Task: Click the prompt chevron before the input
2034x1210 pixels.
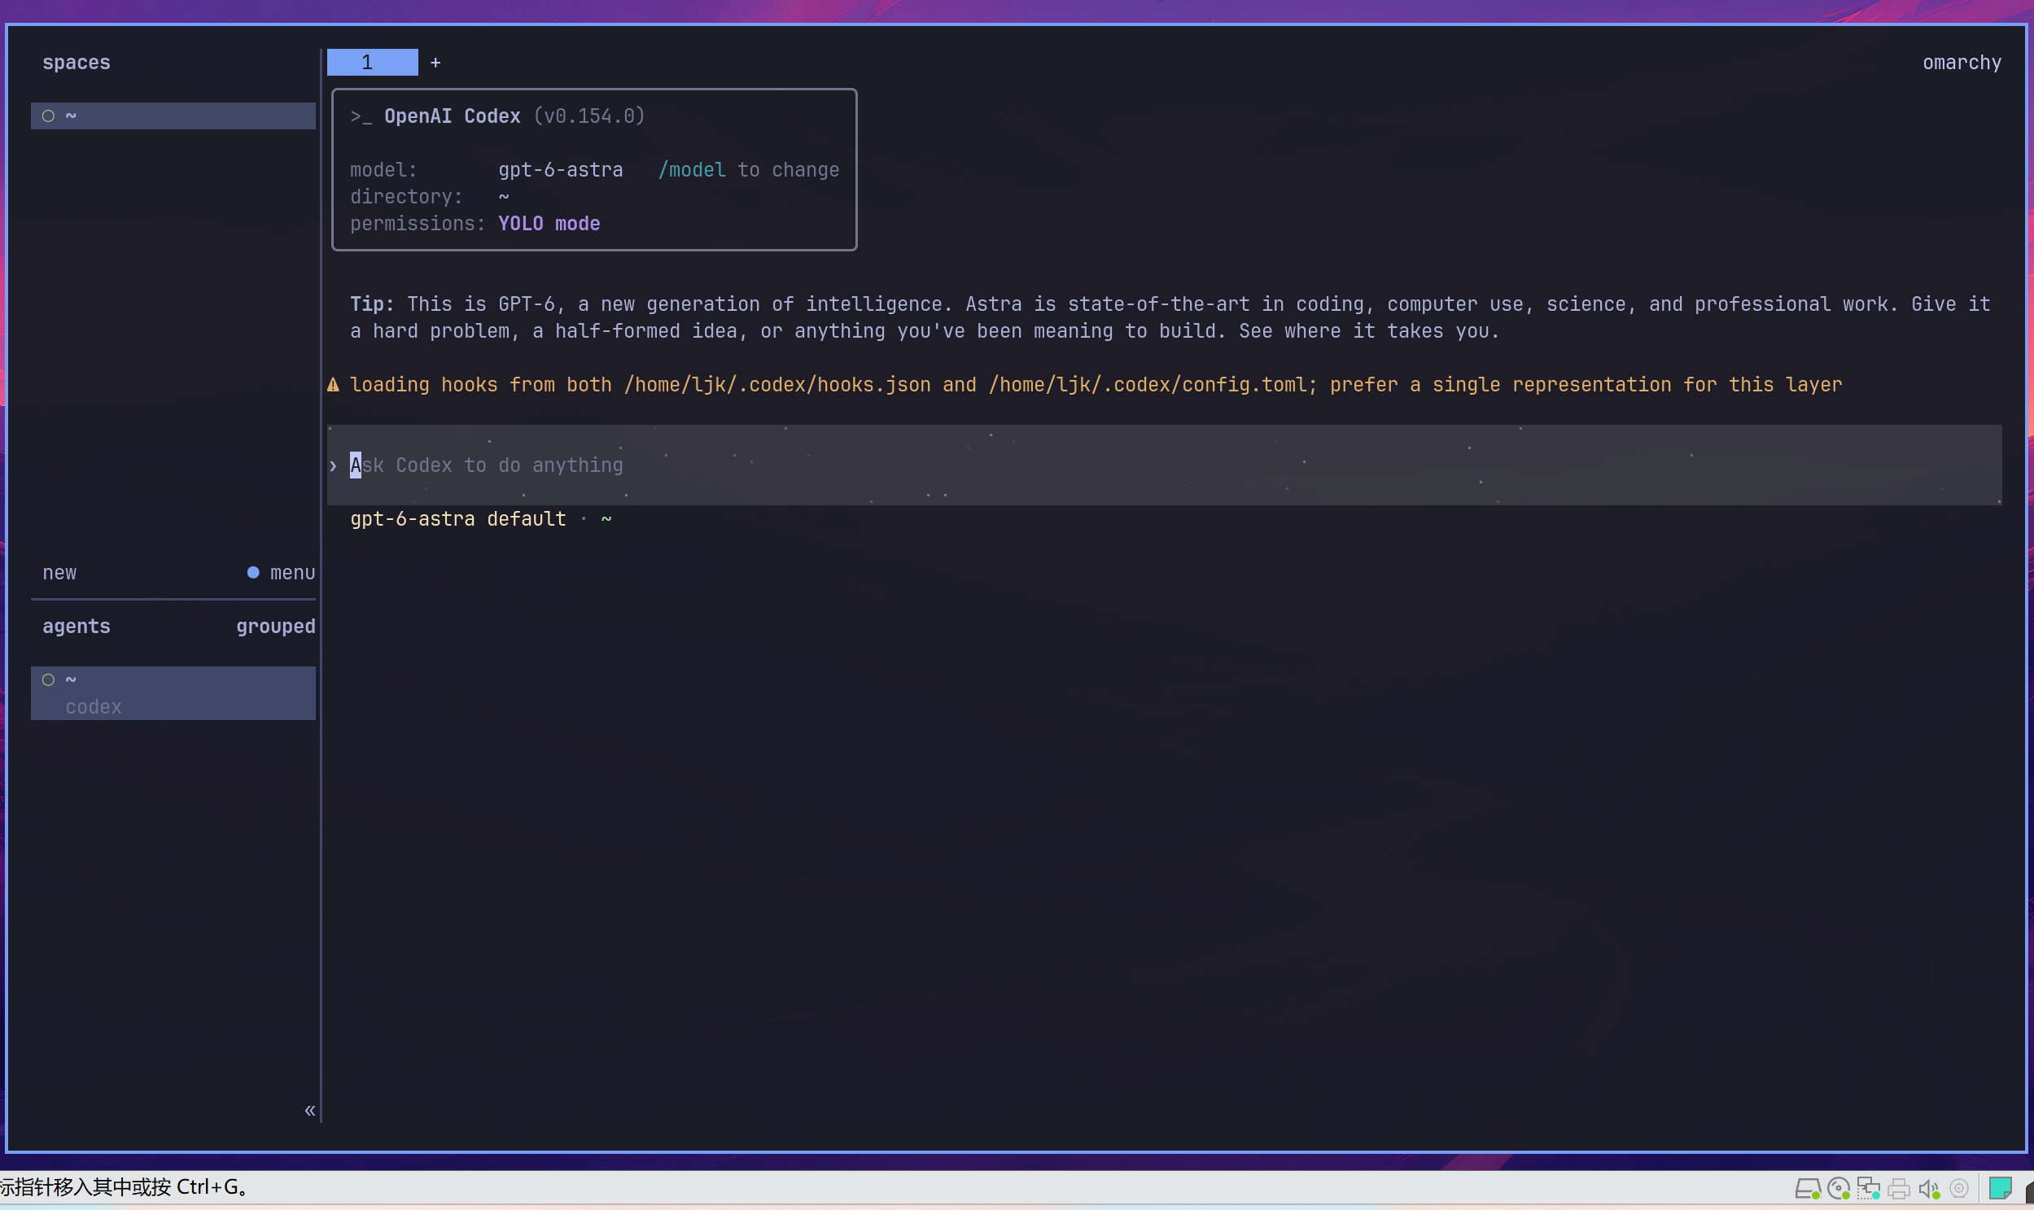Action: click(x=334, y=465)
